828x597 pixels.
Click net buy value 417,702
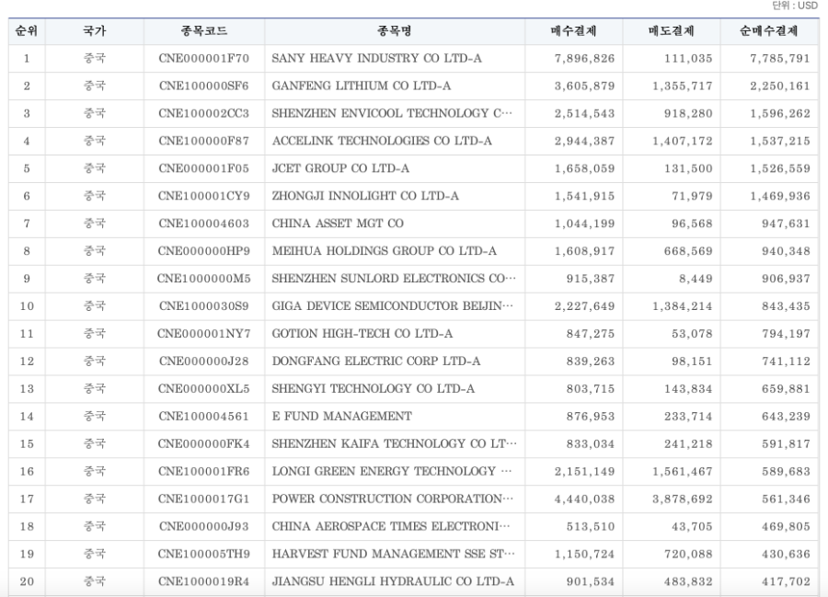[786, 581]
